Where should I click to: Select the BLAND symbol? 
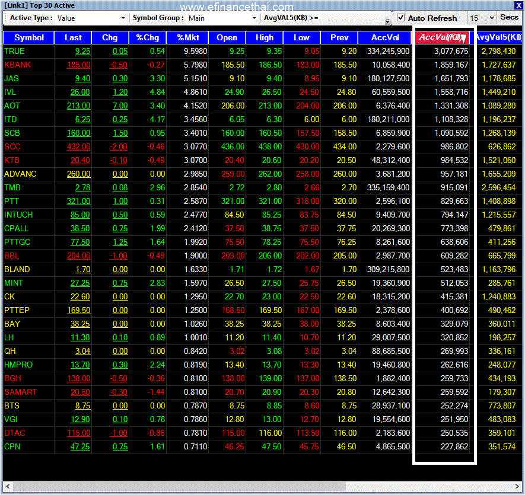[17, 269]
